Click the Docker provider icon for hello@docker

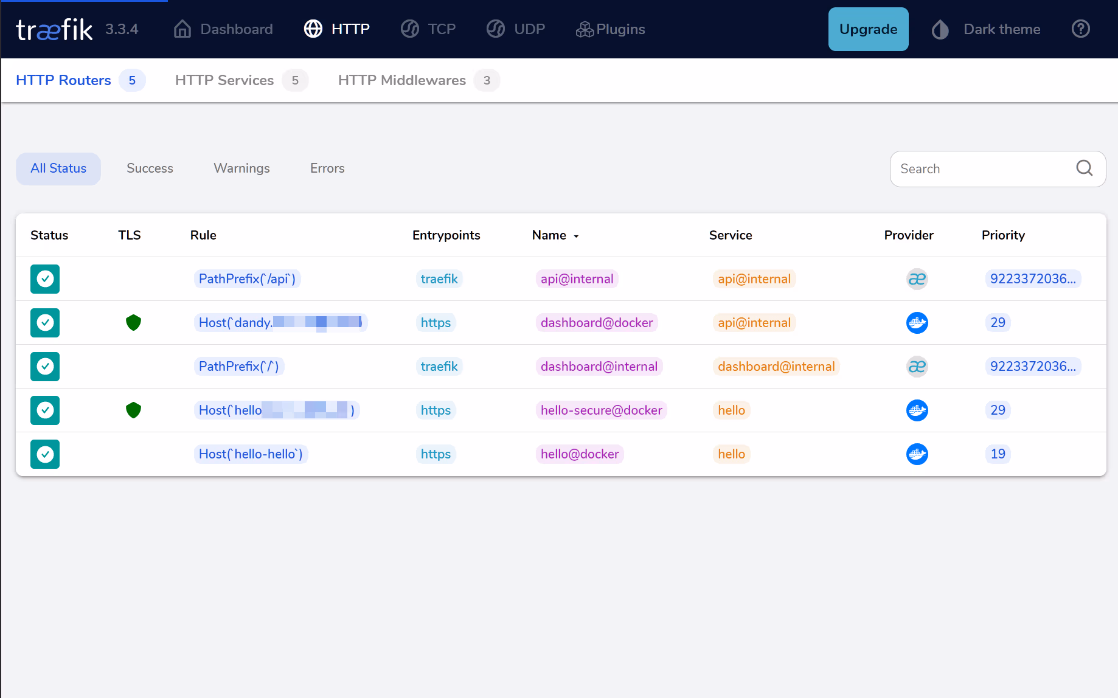point(917,454)
